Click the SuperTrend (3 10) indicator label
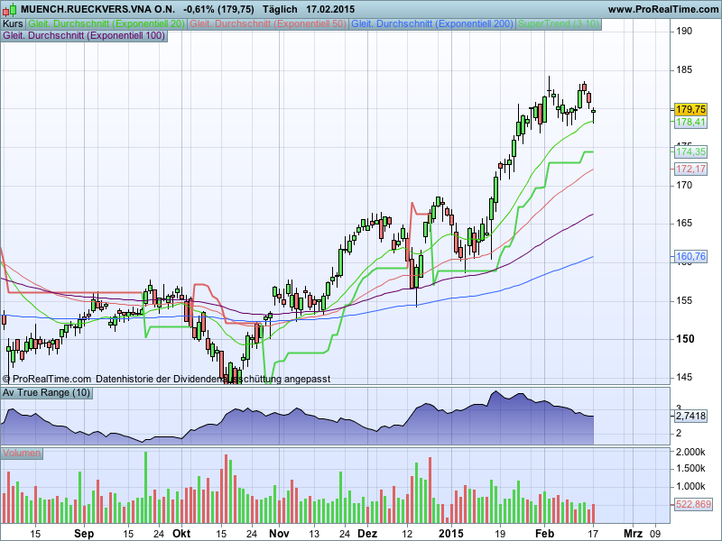Viewport: 722px width, 541px height. [559, 24]
